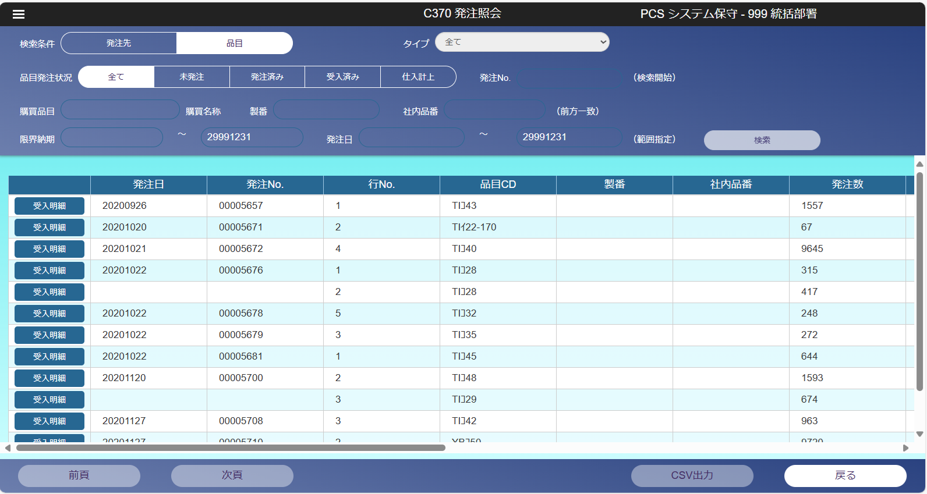The image size is (927, 494).
Task: Click the vertical scrollbar up arrow
Action: (919, 164)
